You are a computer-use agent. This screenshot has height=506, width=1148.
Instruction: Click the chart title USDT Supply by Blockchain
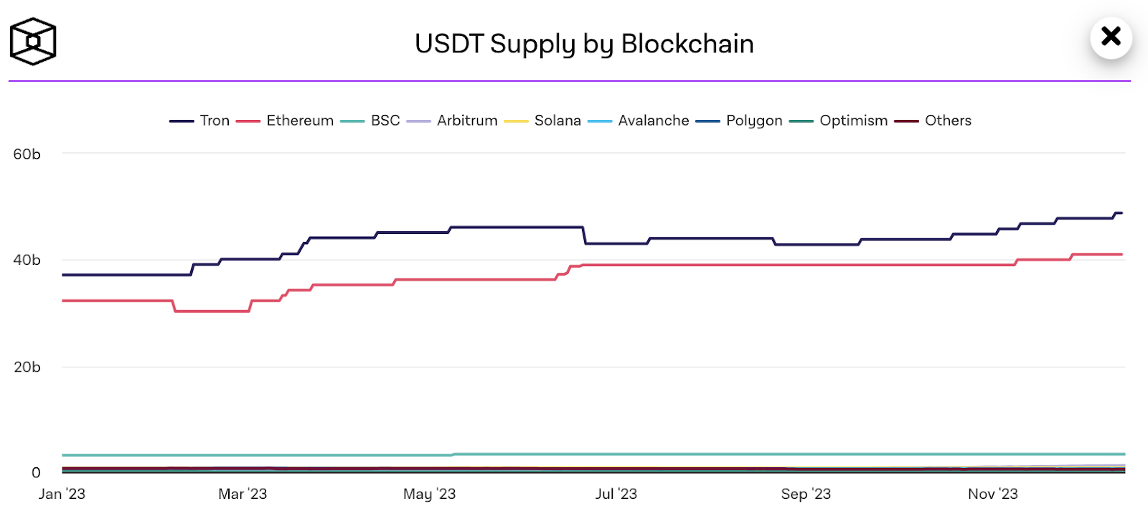(x=584, y=44)
